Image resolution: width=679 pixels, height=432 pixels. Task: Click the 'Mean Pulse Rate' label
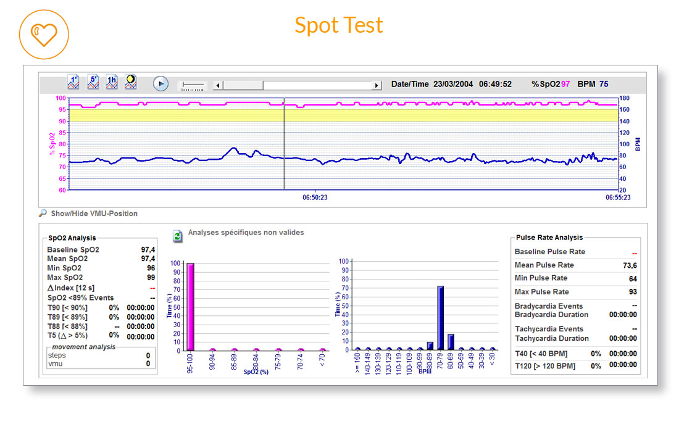[544, 265]
